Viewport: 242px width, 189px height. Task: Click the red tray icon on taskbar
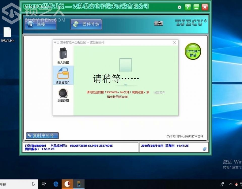point(236,184)
